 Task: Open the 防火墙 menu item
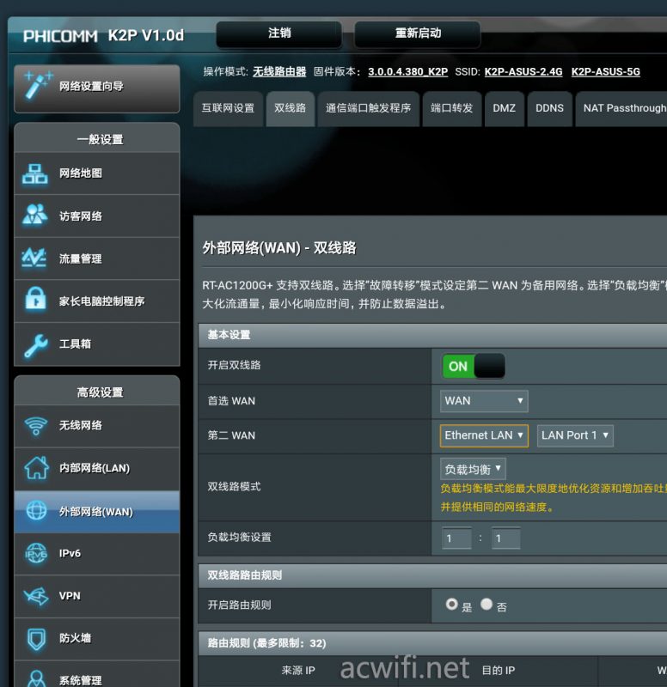tap(97, 638)
